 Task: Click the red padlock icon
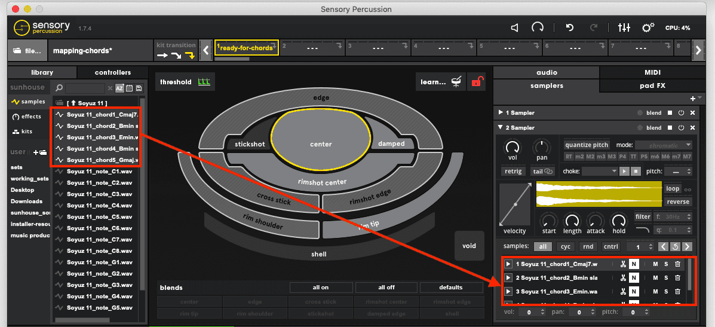click(477, 82)
